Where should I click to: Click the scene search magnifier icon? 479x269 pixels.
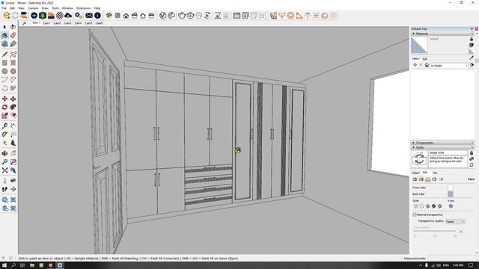click(x=25, y=23)
